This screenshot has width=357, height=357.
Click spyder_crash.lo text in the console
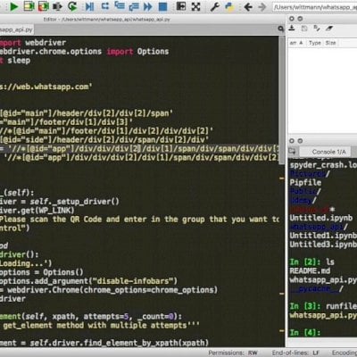[323, 165]
